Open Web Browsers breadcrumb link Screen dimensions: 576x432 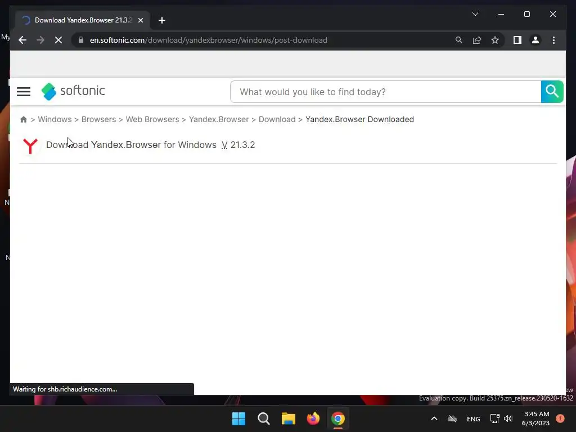click(152, 119)
